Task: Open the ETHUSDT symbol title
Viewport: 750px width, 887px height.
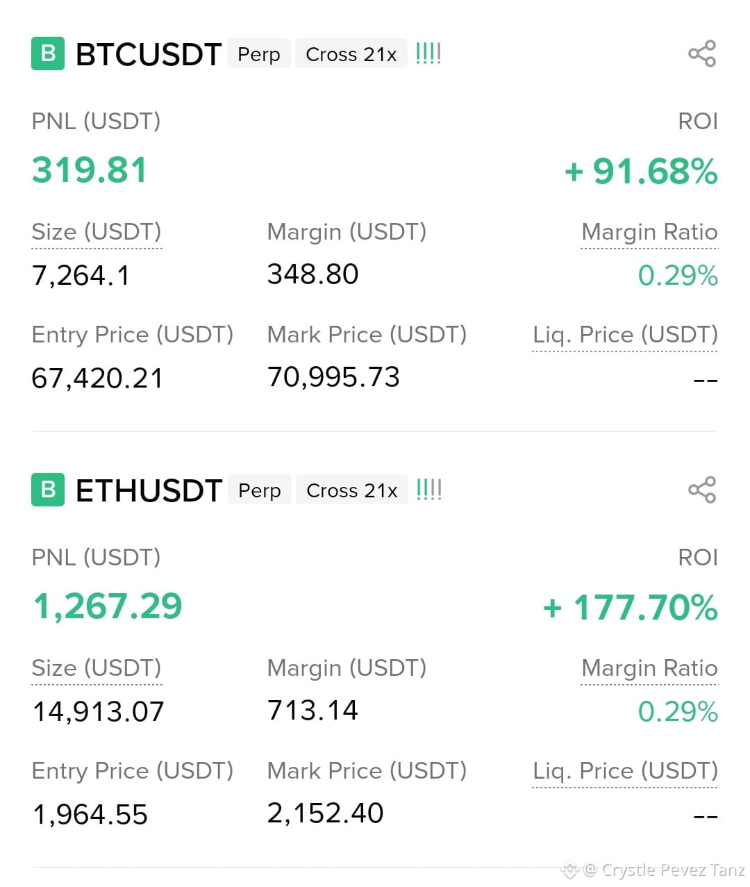Action: [x=149, y=490]
